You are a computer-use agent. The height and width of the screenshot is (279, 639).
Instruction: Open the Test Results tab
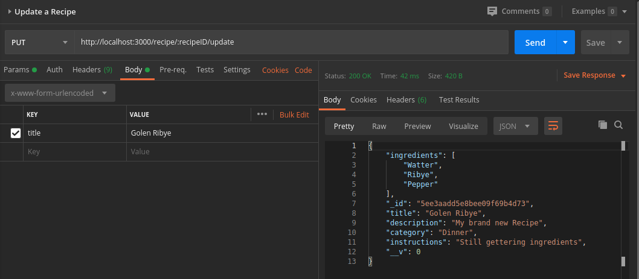coord(459,99)
